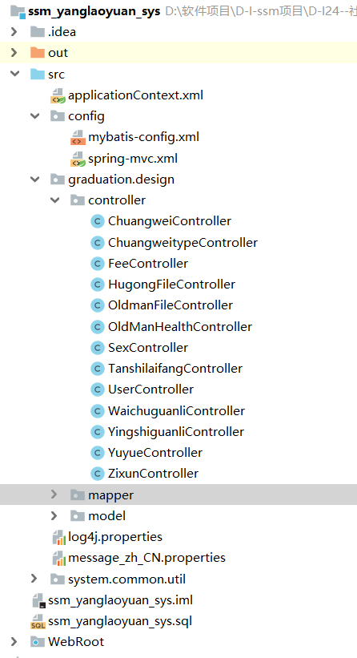Expand the mapper package

54,495
